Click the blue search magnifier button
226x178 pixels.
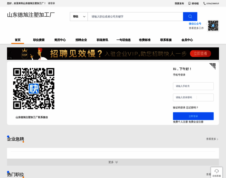coord(190,17)
